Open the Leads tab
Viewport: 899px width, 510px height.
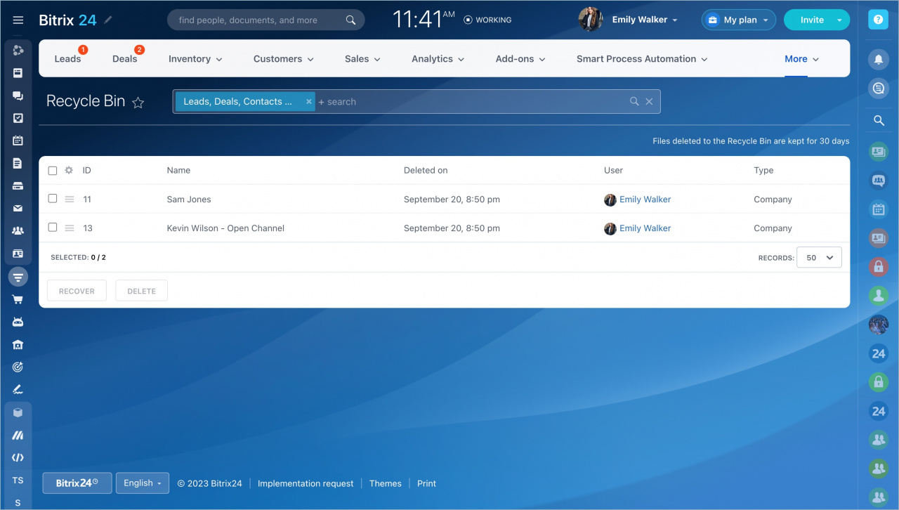tap(67, 59)
